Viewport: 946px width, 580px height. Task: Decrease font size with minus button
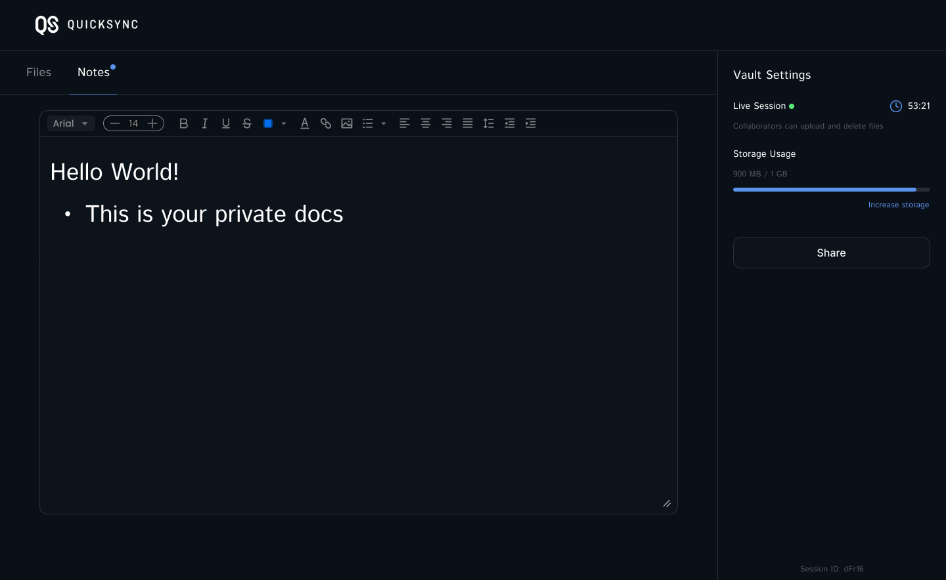click(115, 123)
